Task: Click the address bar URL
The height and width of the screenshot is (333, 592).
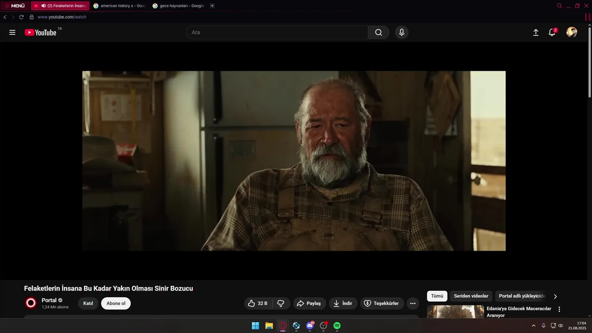Action: [x=62, y=17]
